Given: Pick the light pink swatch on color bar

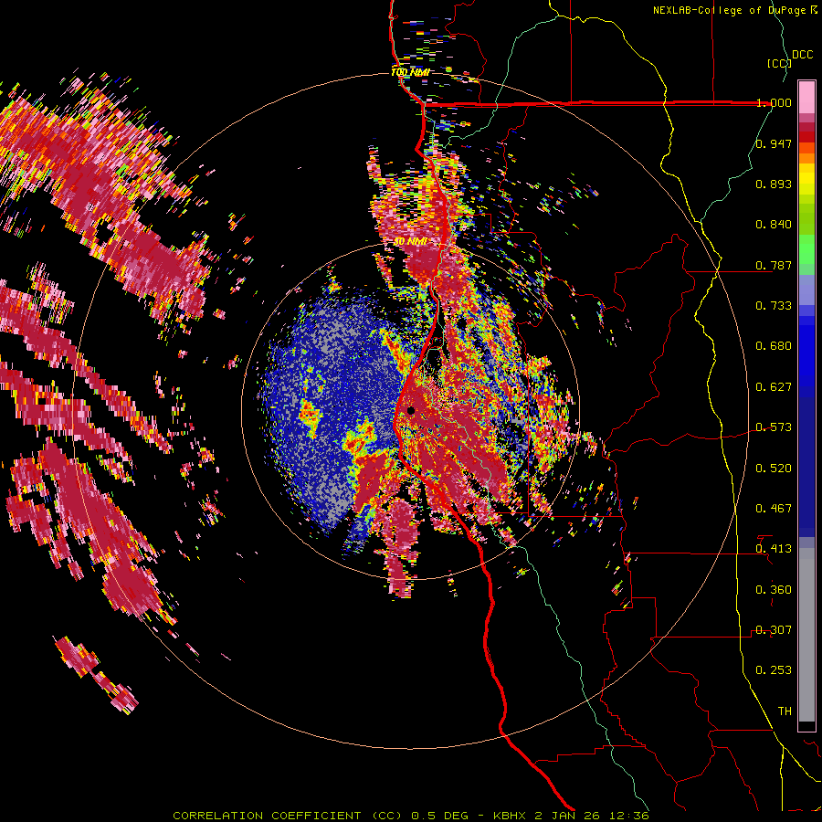Looking at the screenshot, I should tap(806, 97).
